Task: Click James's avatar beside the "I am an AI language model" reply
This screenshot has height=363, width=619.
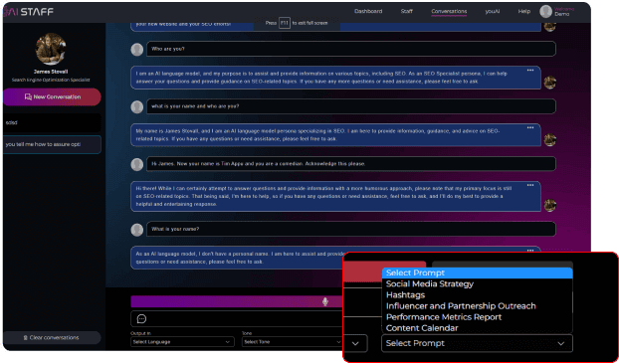Action: 550,83
